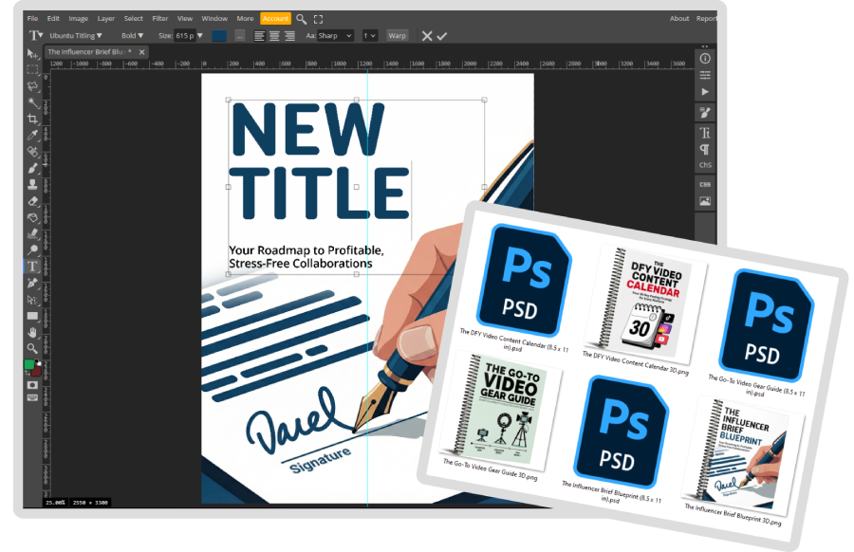Expand the Bold font style dropdown
854x552 pixels.
click(132, 36)
